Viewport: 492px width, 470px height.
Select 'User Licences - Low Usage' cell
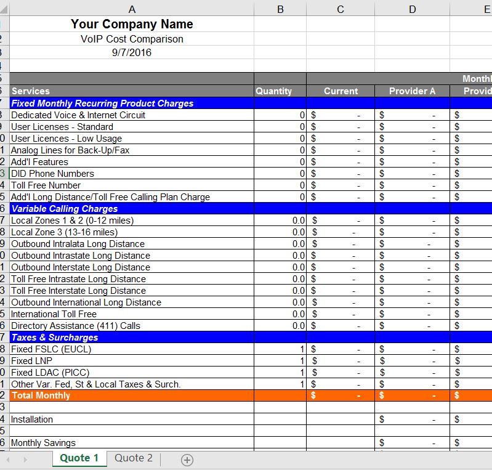click(x=132, y=139)
